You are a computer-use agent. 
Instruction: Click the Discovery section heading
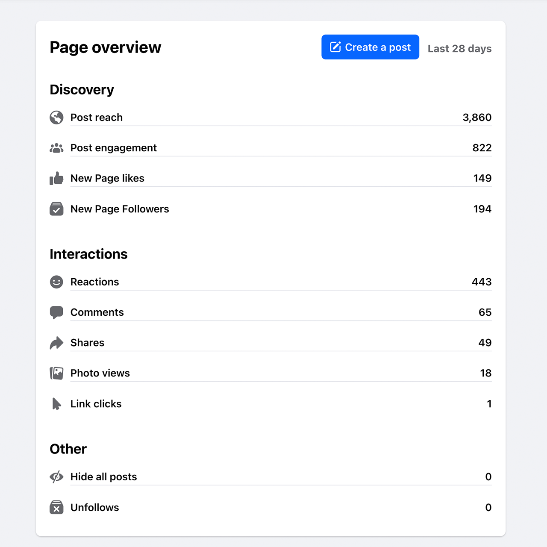(x=82, y=90)
